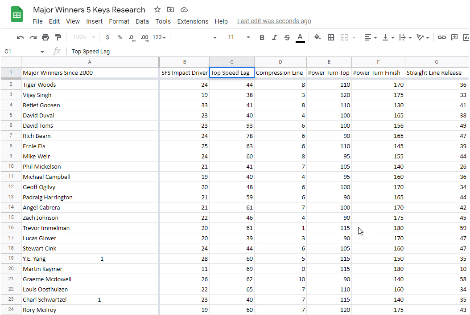The width and height of the screenshot is (470, 315).
Task: Toggle the text color underline swatch
Action: tap(300, 37)
